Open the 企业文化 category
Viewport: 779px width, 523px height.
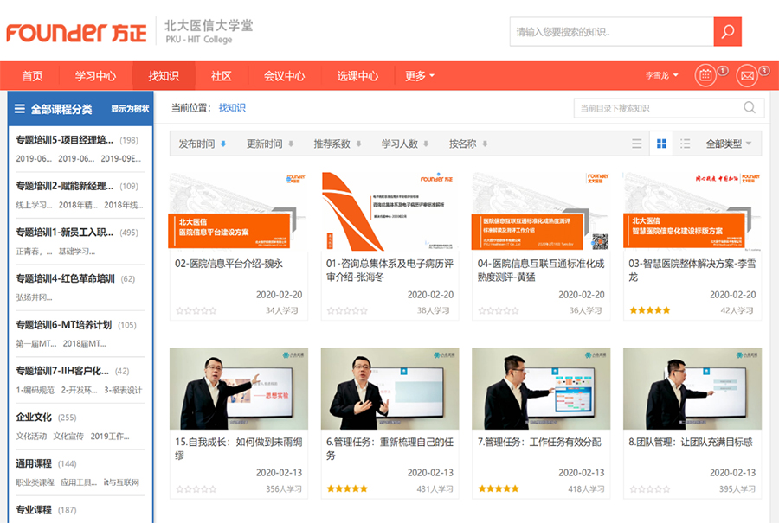point(34,417)
